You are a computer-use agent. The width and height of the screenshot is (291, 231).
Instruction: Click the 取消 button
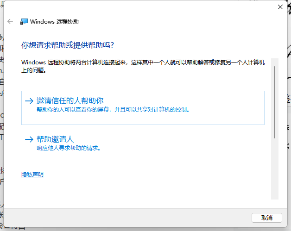[x=267, y=218]
